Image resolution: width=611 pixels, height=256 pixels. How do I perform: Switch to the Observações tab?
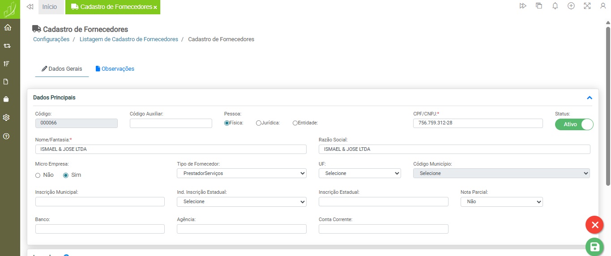[115, 69]
